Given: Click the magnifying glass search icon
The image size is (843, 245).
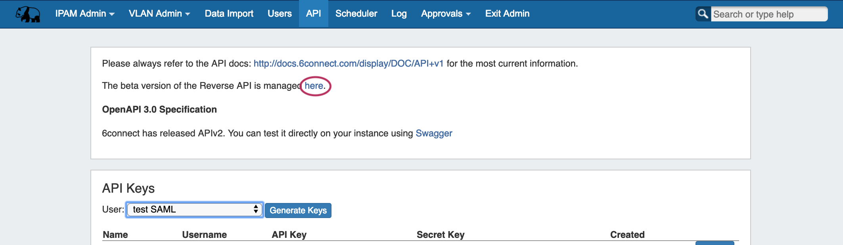Looking at the screenshot, I should pos(703,14).
